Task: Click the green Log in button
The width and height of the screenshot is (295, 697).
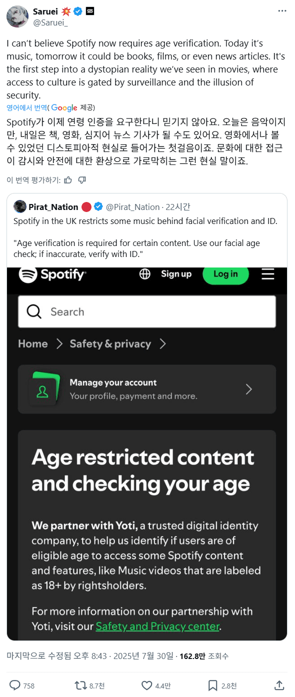Action: (x=225, y=274)
